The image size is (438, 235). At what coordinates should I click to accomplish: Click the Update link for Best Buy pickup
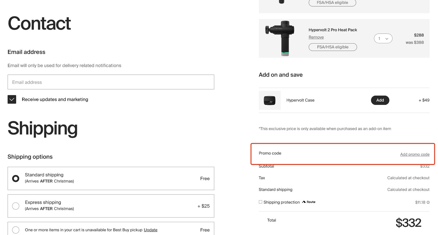[150, 230]
